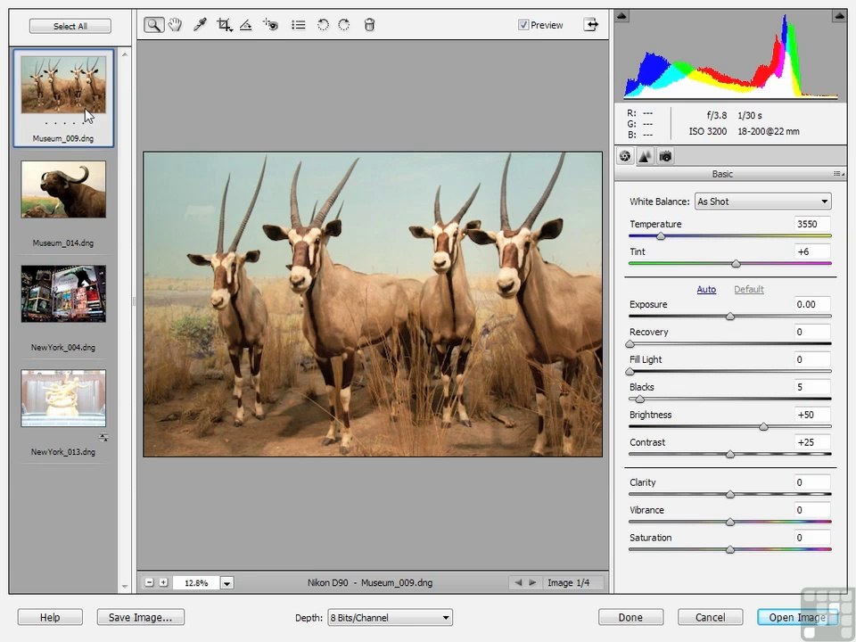Open the Depth 8 Bits/Channel dropdown

390,617
